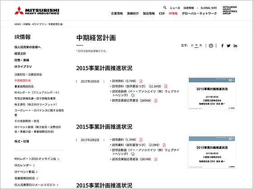The height and width of the screenshot is (189, 253).
Task: Open the IRライブラリ sidebar heading
Action: [x=23, y=67]
